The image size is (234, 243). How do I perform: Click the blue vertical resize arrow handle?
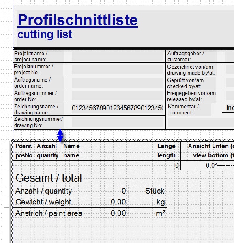tap(60, 135)
